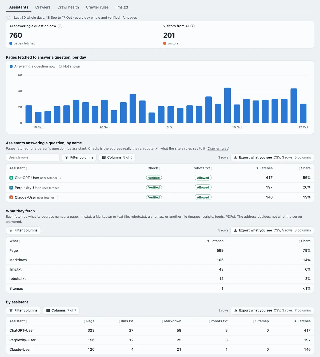Click the orange visitors color marker
The image size is (320, 357).
[165, 43]
